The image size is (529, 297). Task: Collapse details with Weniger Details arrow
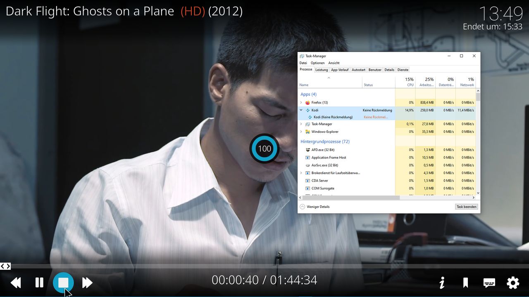coord(302,207)
